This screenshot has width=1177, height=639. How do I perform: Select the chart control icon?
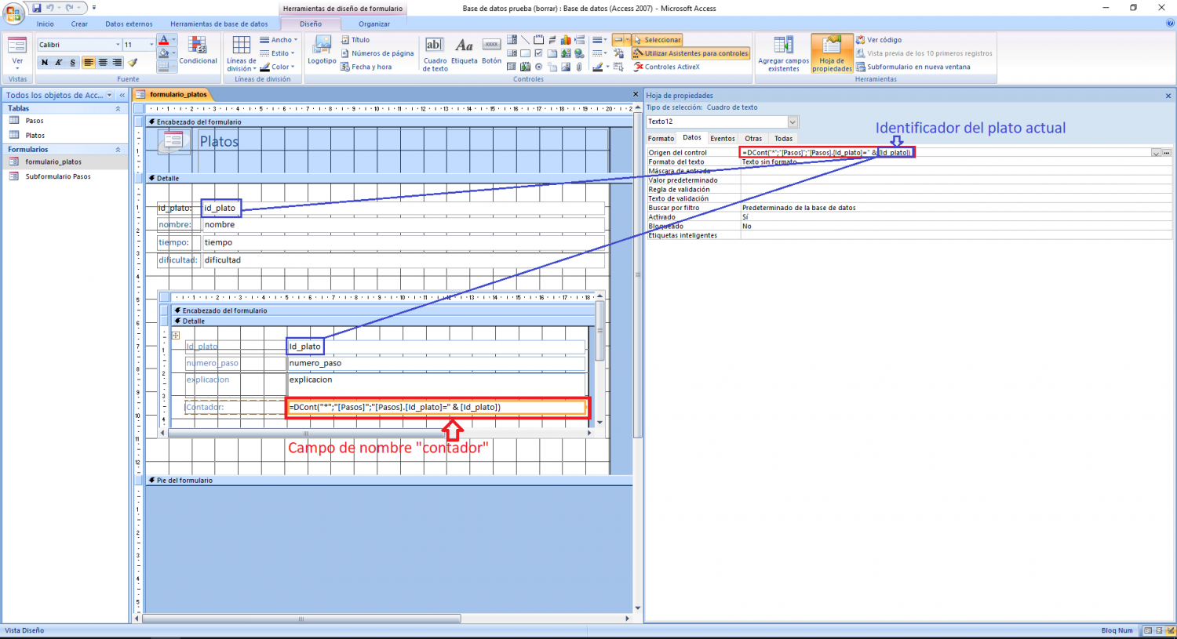(x=566, y=39)
